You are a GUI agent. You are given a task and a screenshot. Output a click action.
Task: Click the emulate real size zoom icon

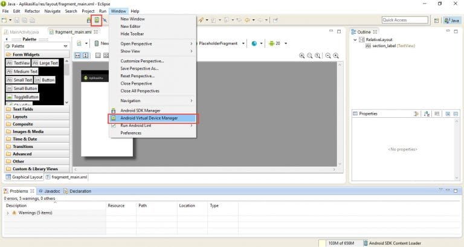pyautogui.click(x=301, y=56)
